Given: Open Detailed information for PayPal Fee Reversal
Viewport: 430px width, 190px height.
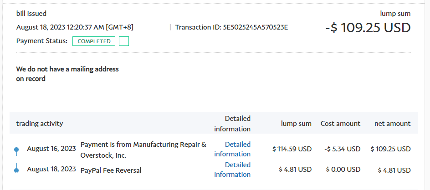Looking at the screenshot, I should (x=232, y=170).
